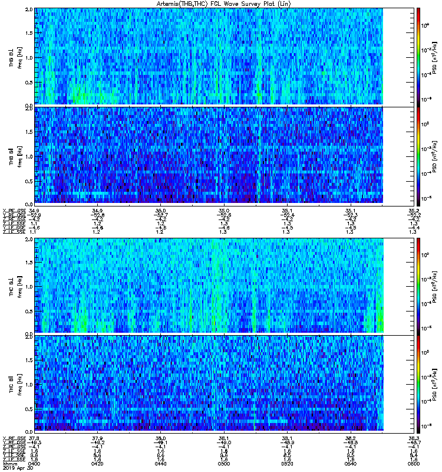Image resolution: width=442 pixels, height=472 pixels.
Task: Click the color bar beside the THB B-parallel panel
Action: [418, 156]
